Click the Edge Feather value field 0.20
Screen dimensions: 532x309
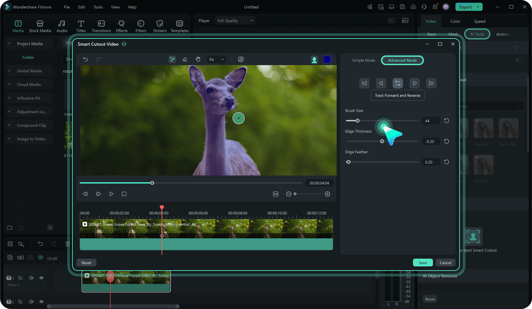click(431, 162)
